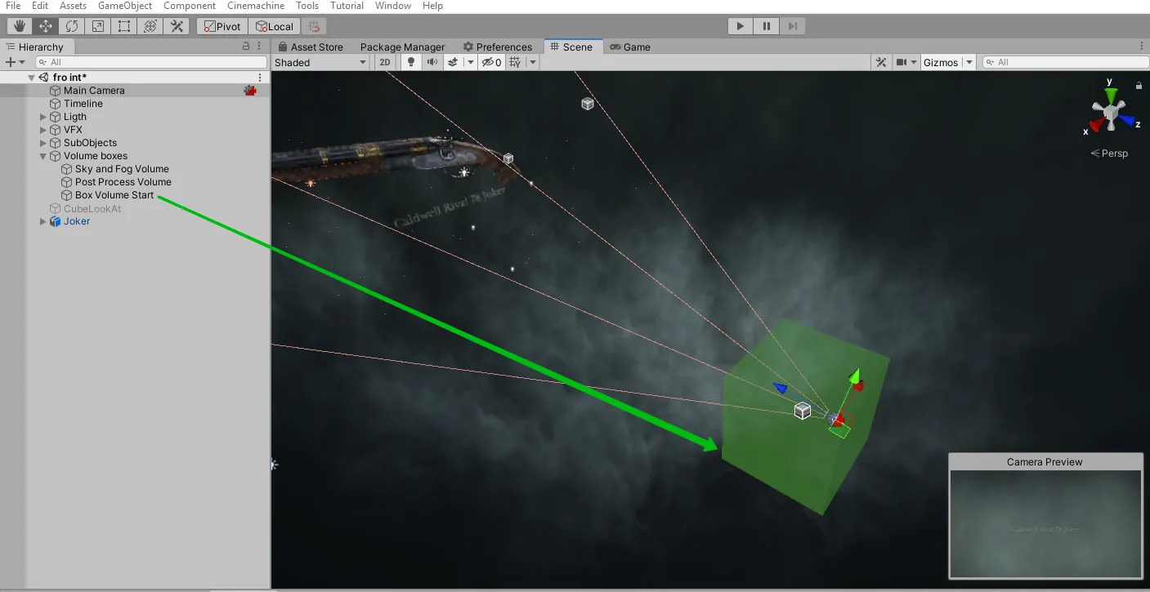Toggle scene audio speaker icon
This screenshot has width=1150, height=592.
[432, 62]
